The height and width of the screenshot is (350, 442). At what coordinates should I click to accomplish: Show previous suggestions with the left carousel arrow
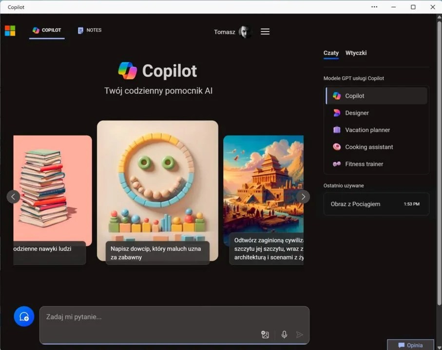[13, 196]
